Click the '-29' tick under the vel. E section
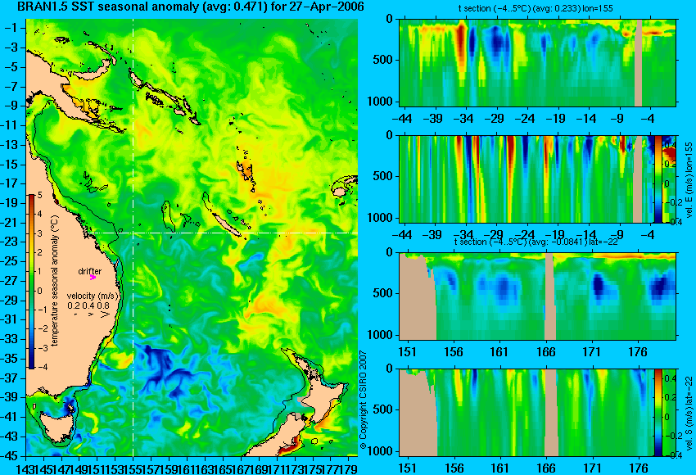 (x=494, y=235)
